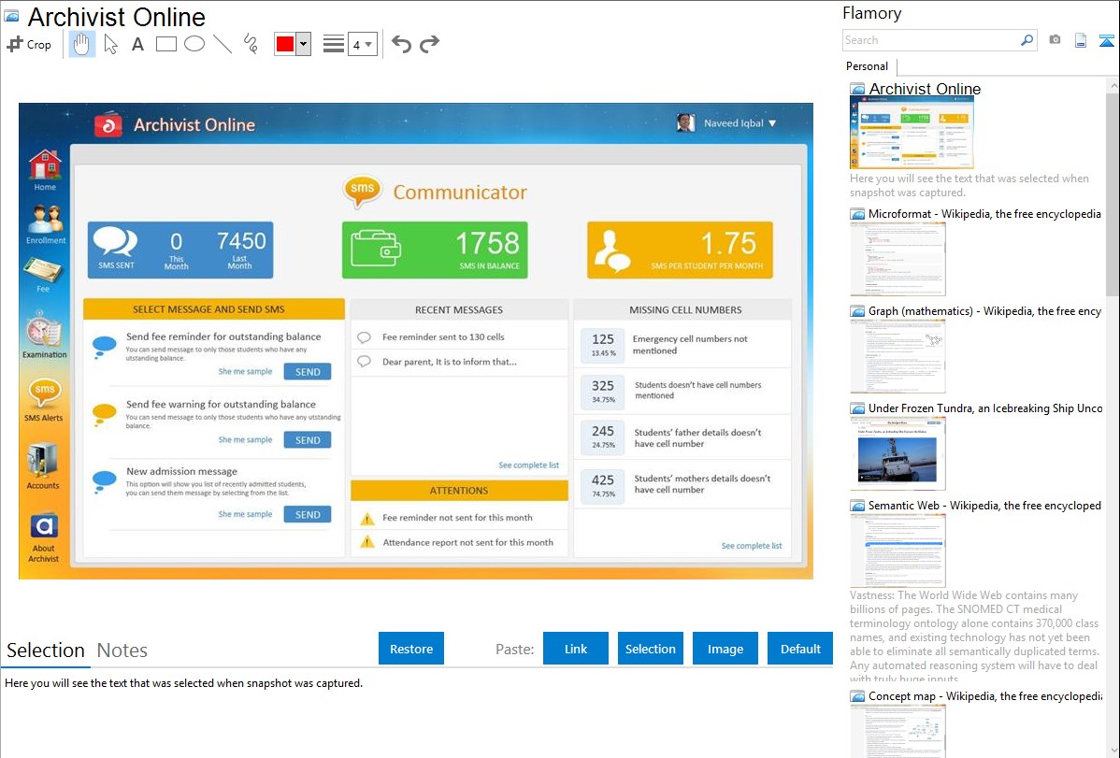Select the Crop tool
1120x758 pixels.
click(29, 44)
